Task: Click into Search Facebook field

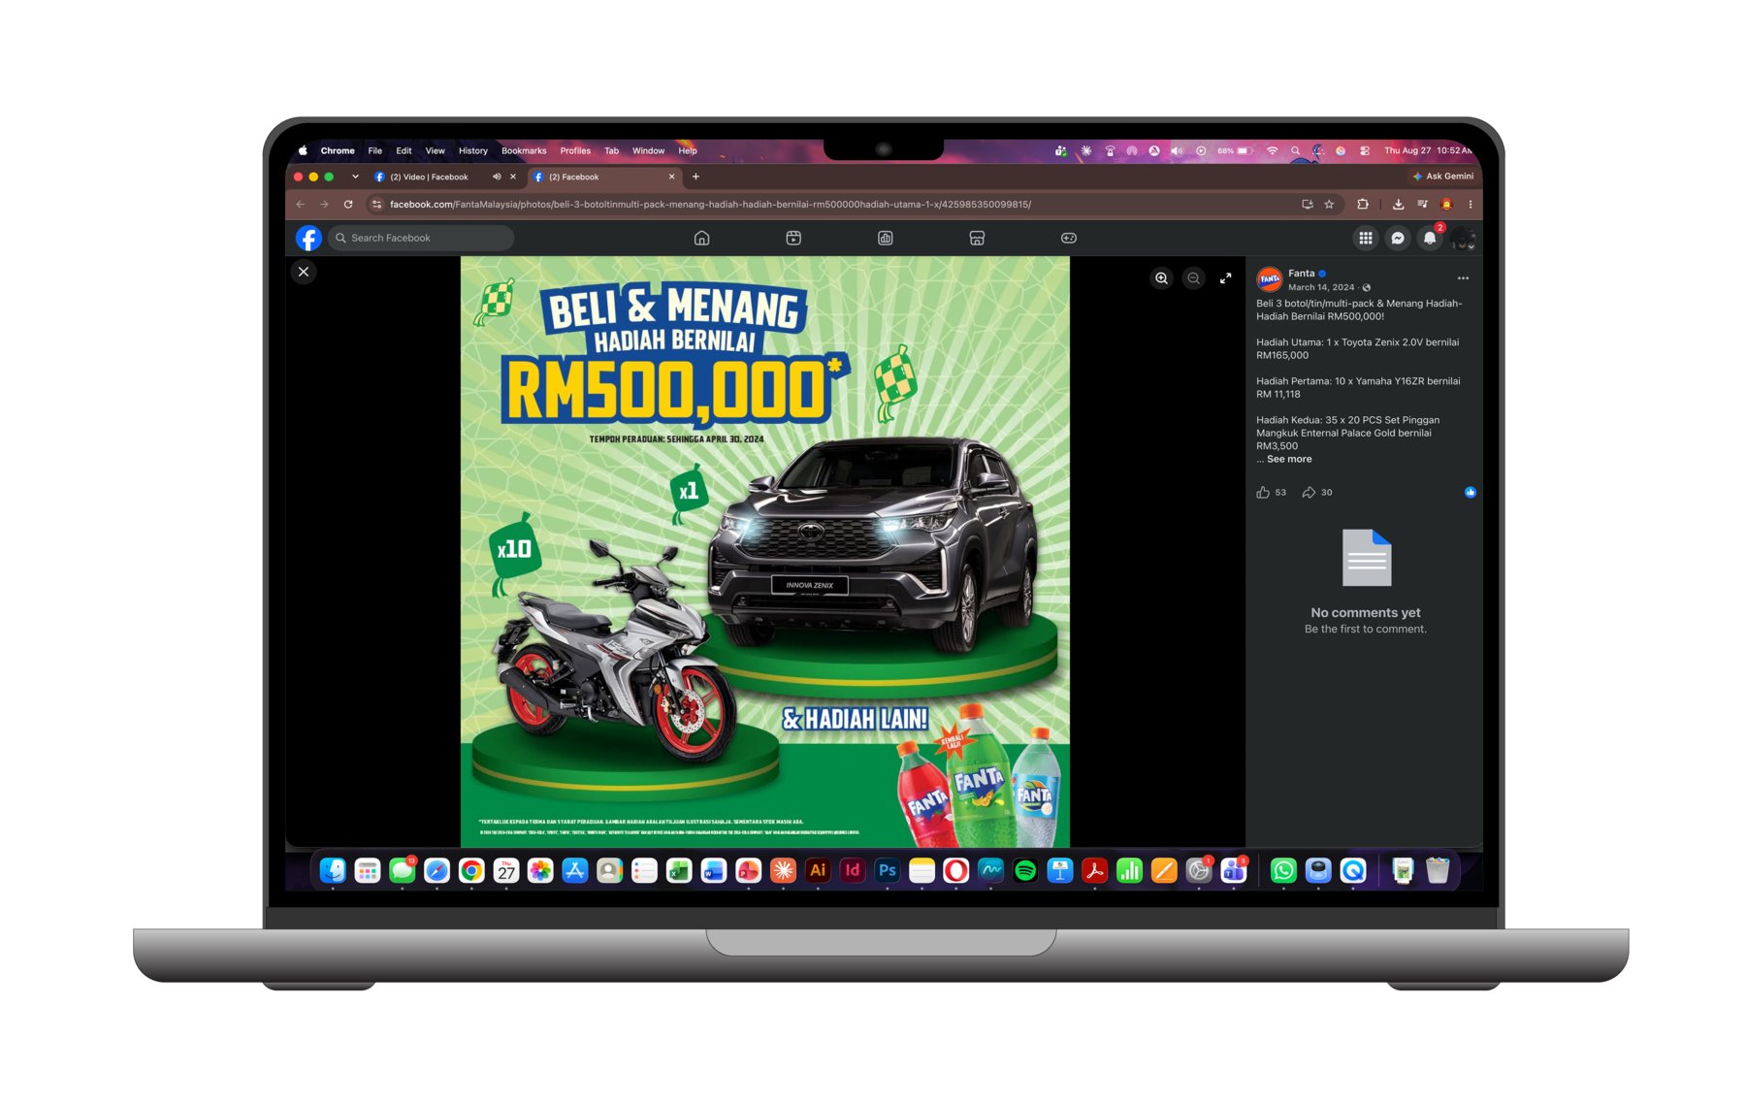Action: (421, 238)
